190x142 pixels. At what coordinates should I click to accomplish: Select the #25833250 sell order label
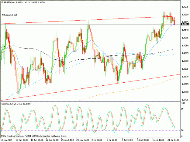pos(9,15)
